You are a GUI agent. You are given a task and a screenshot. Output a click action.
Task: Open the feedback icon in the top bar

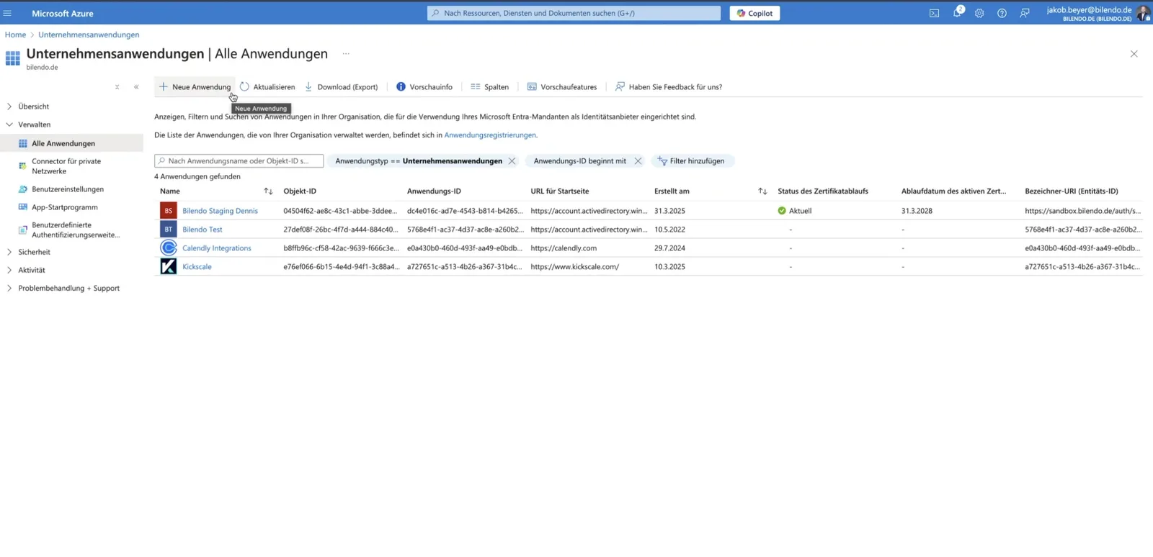(x=1025, y=13)
